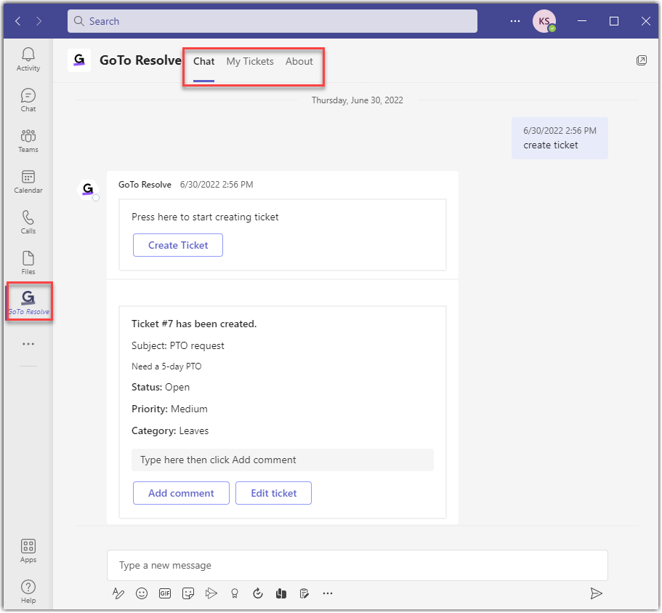Open Files in the sidebar
Viewport: 662px width, 613px height.
[28, 263]
